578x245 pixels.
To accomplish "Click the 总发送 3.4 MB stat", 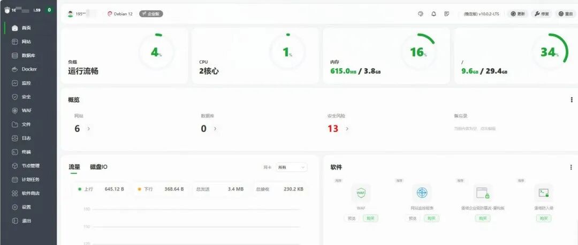I will click(x=220, y=189).
